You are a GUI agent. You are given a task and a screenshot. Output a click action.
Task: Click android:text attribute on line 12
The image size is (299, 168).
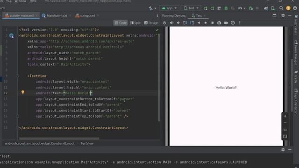(x=48, y=93)
